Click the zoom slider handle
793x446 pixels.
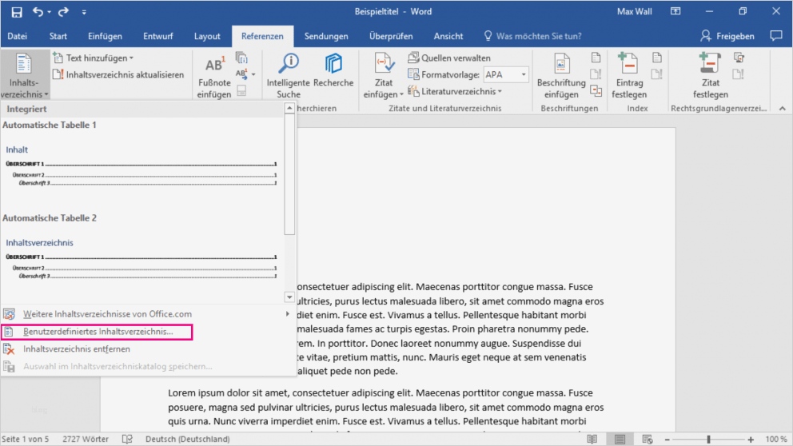click(708, 440)
